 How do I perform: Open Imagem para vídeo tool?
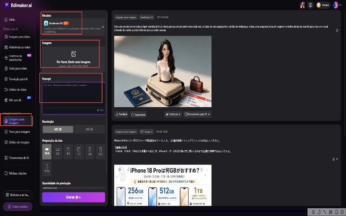point(17,37)
